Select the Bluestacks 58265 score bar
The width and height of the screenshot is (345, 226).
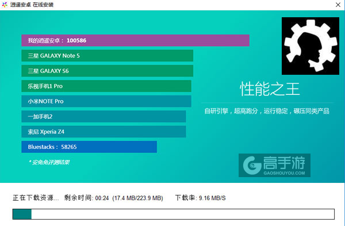pos(89,147)
